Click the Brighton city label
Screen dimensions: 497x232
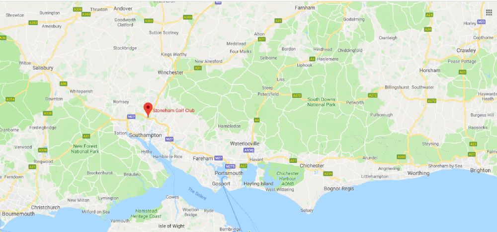(x=481, y=170)
